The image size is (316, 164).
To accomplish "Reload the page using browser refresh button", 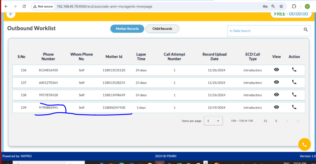I will coord(24,6).
